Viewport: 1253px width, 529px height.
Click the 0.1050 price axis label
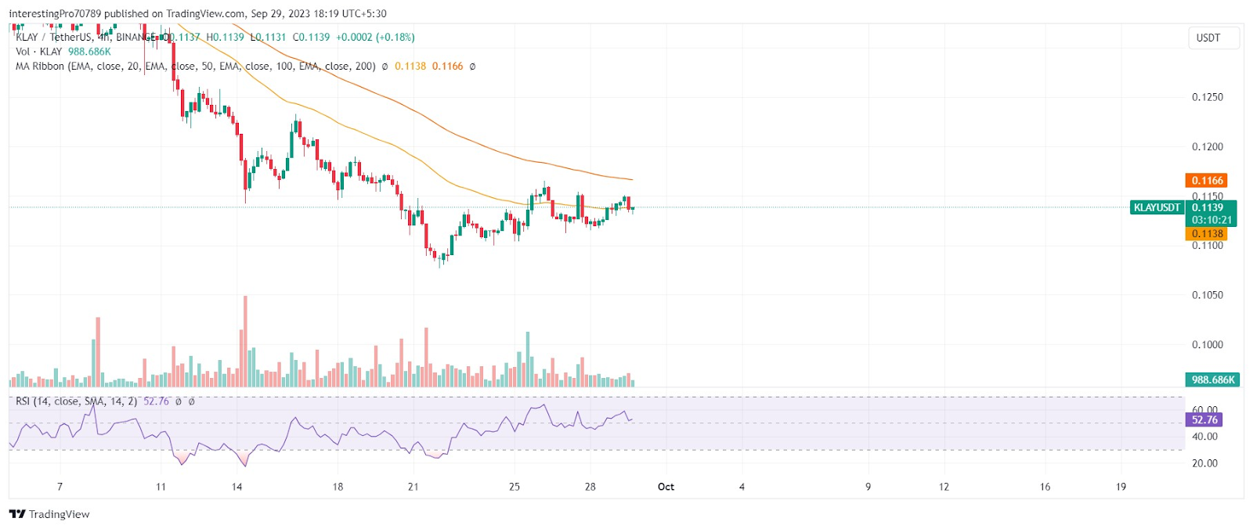pyautogui.click(x=1207, y=295)
